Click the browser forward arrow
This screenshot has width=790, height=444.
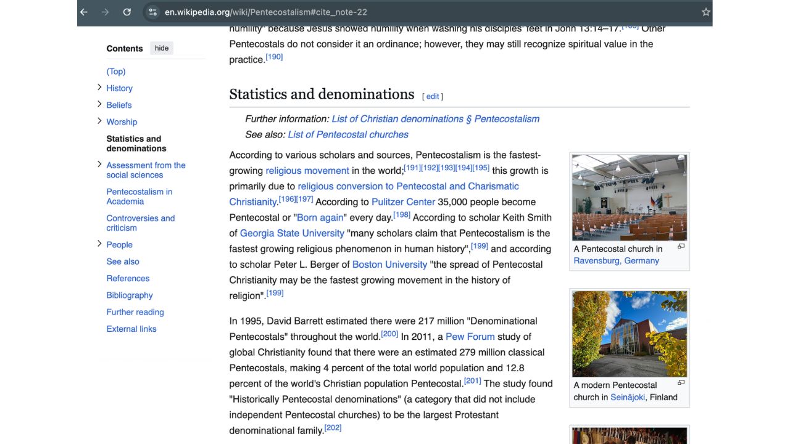click(x=105, y=12)
